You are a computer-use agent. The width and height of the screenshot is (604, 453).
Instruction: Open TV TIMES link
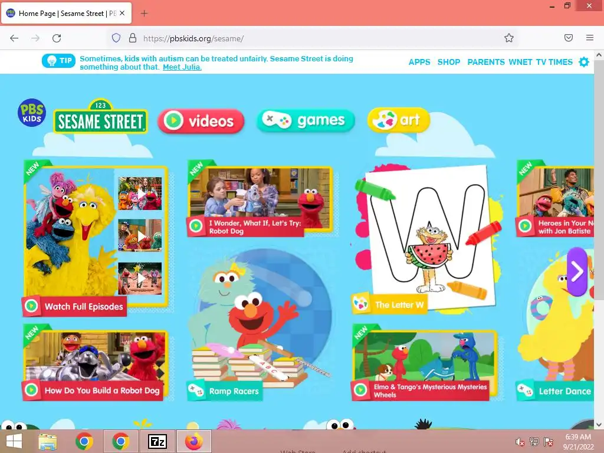coord(554,62)
